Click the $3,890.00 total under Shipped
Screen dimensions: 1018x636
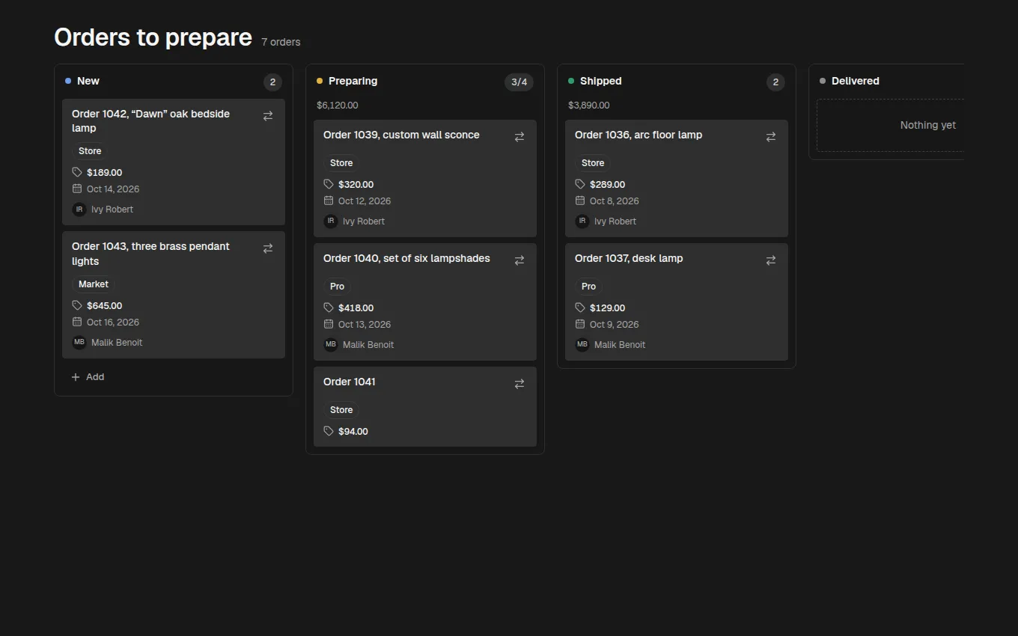pyautogui.click(x=589, y=106)
